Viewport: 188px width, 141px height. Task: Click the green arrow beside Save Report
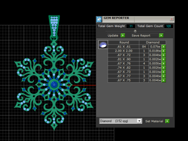pyautogui.click(x=161, y=35)
